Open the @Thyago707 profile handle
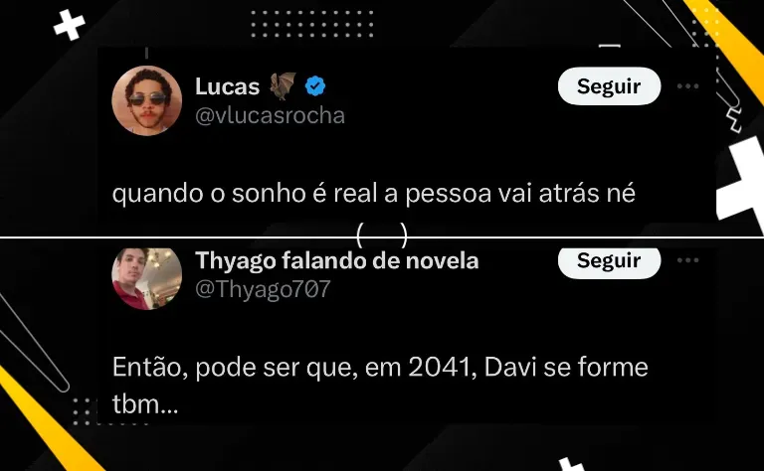The height and width of the screenshot is (471, 764). click(x=263, y=289)
